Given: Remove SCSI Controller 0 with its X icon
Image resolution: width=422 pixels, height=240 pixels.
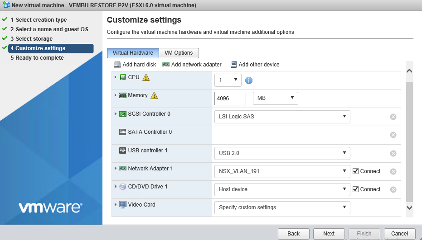Looking at the screenshot, I should click(x=393, y=117).
